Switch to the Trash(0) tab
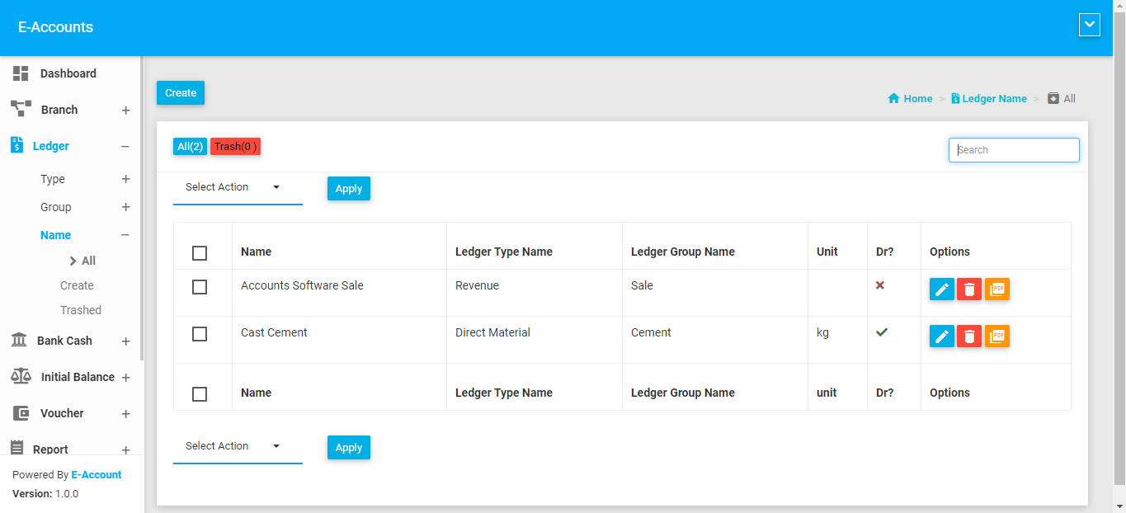This screenshot has width=1126, height=513. click(x=235, y=147)
